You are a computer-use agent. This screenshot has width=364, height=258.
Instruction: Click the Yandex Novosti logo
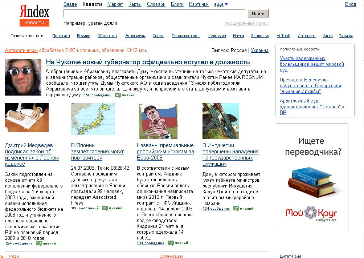click(x=34, y=16)
